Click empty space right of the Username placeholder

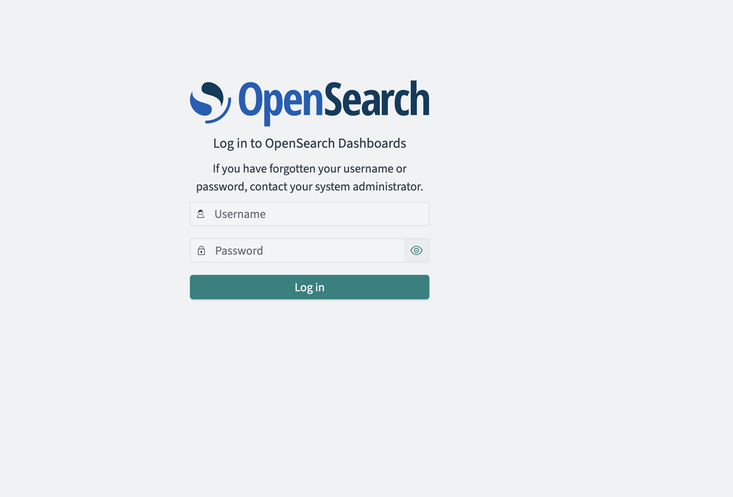pyautogui.click(x=347, y=214)
